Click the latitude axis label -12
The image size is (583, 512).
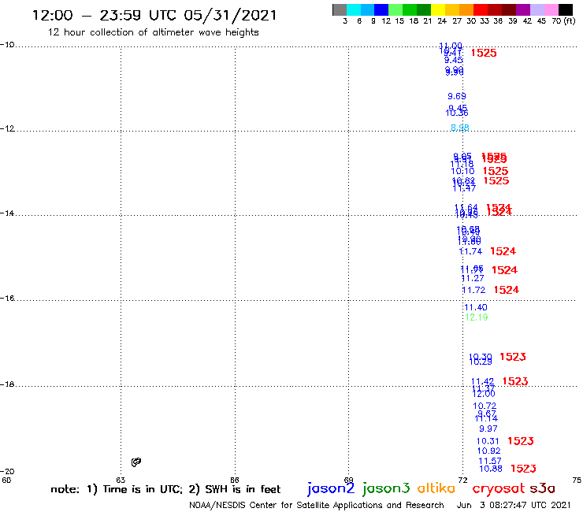point(7,129)
